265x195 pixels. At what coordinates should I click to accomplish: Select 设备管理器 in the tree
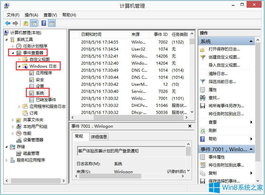pos(33,140)
